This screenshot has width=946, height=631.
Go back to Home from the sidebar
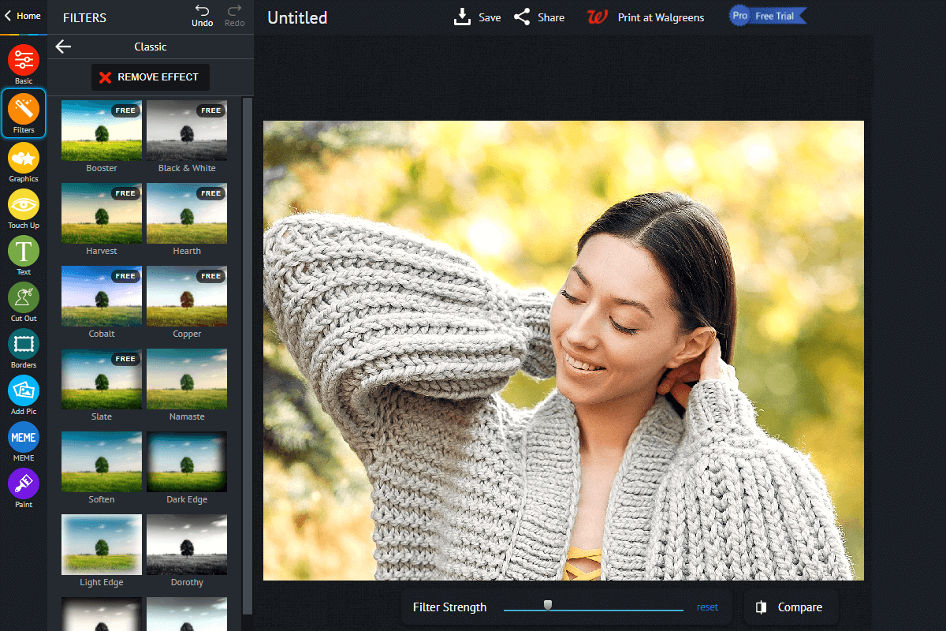tap(23, 15)
